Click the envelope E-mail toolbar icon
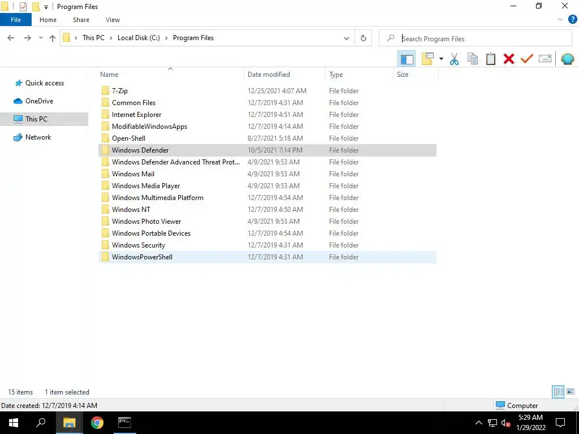 tap(545, 59)
